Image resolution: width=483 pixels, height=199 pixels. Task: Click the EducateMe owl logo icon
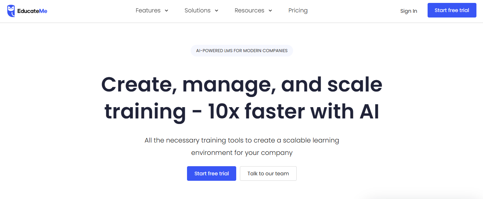[x=11, y=11]
